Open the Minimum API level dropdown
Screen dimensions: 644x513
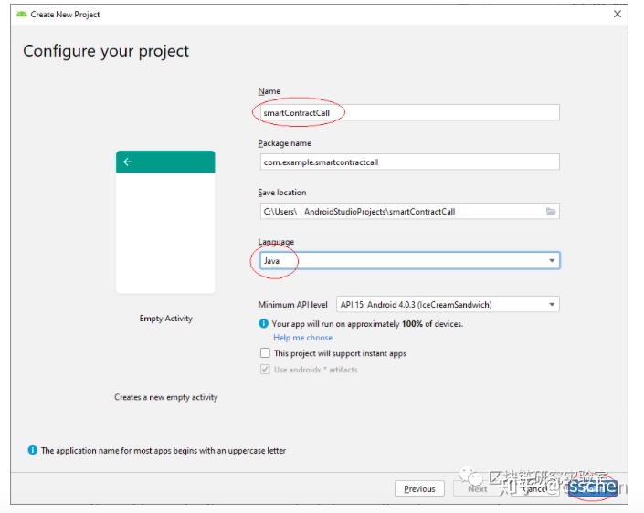pos(448,305)
